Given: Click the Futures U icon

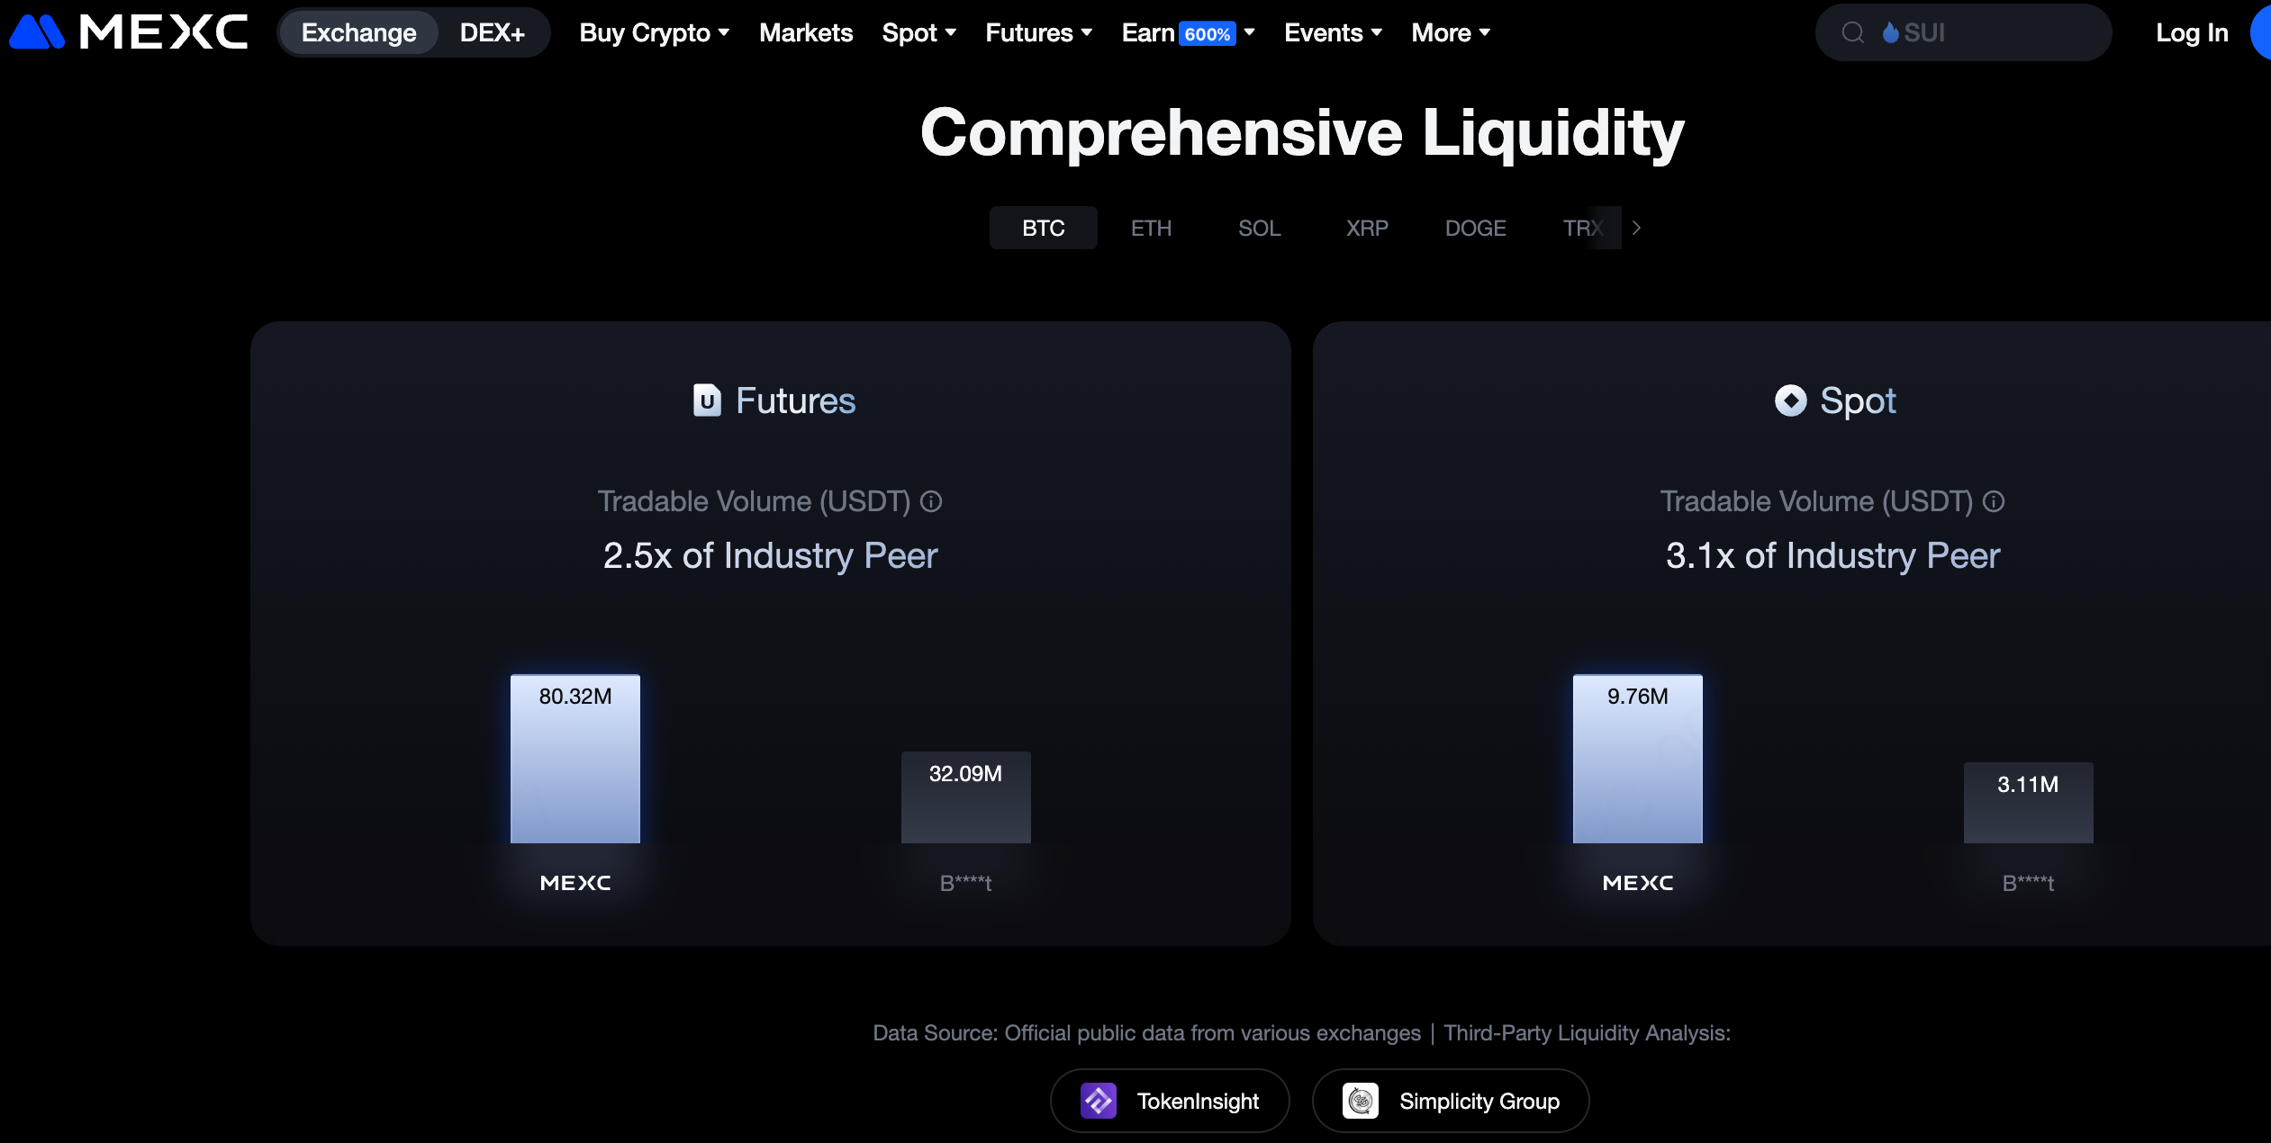Looking at the screenshot, I should 707,400.
